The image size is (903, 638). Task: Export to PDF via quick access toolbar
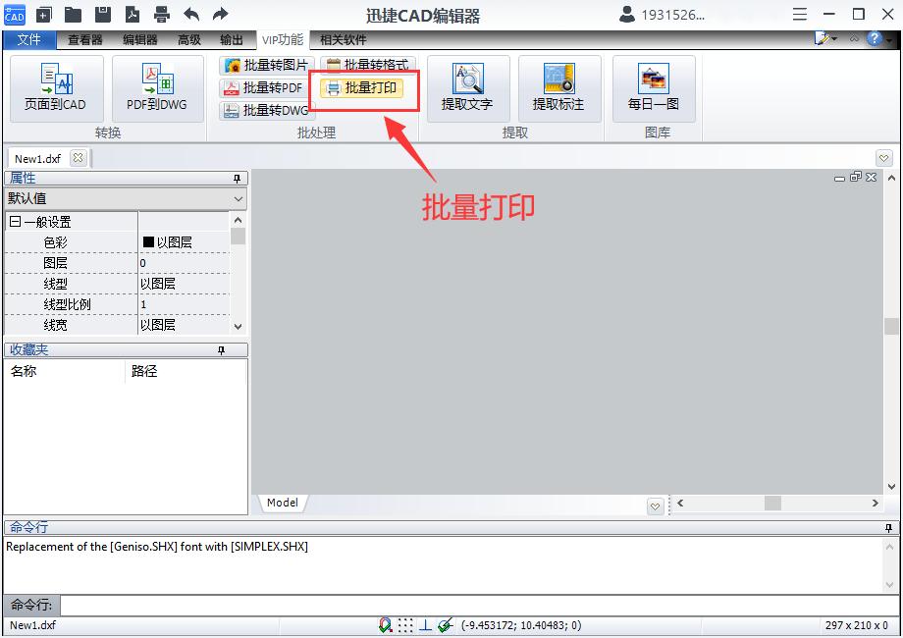pos(132,15)
